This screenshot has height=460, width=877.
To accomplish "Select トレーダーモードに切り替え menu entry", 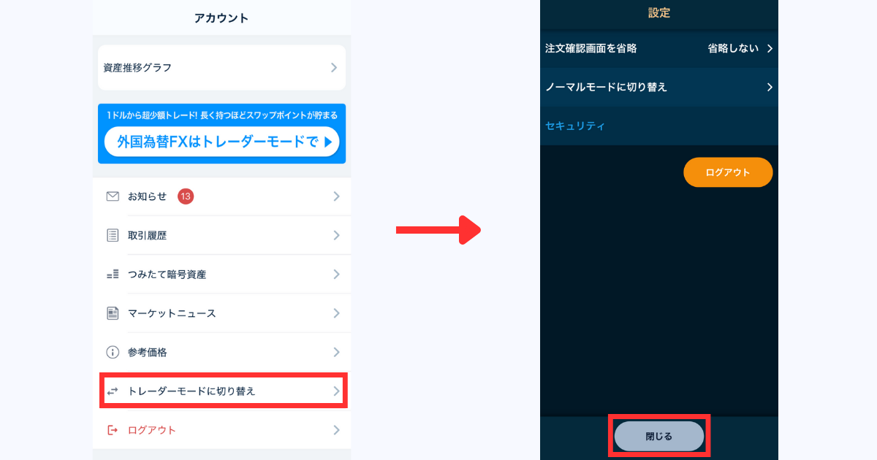I will click(223, 391).
